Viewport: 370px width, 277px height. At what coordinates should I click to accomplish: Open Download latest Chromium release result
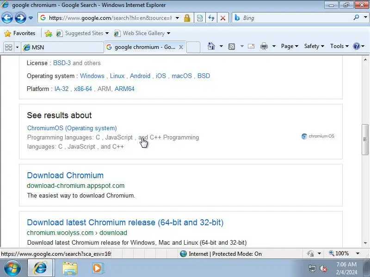pyautogui.click(x=125, y=223)
